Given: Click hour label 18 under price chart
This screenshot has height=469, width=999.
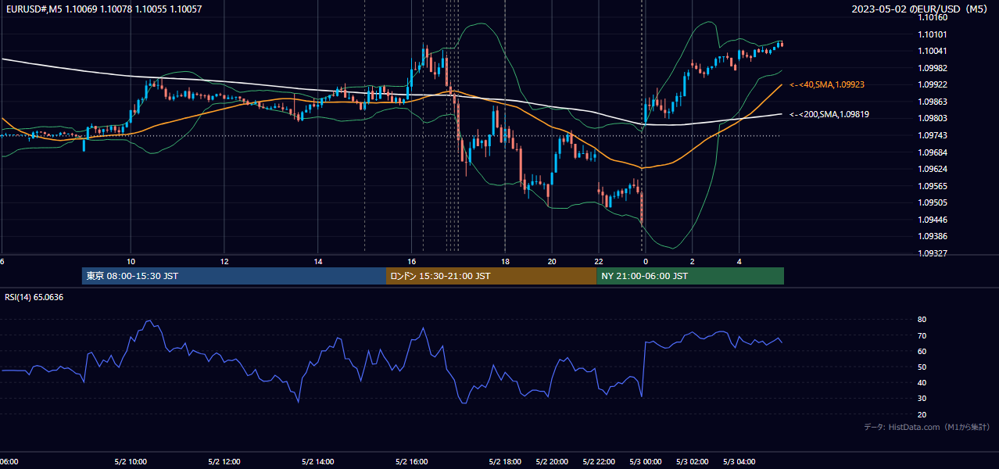Looking at the screenshot, I should pos(505,261).
